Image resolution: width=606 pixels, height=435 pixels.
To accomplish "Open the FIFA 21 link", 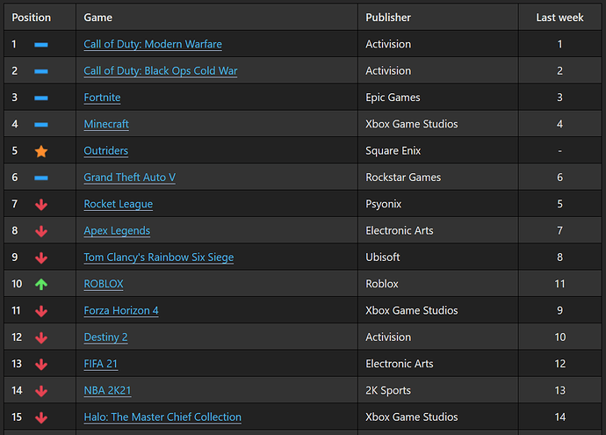I will [100, 364].
